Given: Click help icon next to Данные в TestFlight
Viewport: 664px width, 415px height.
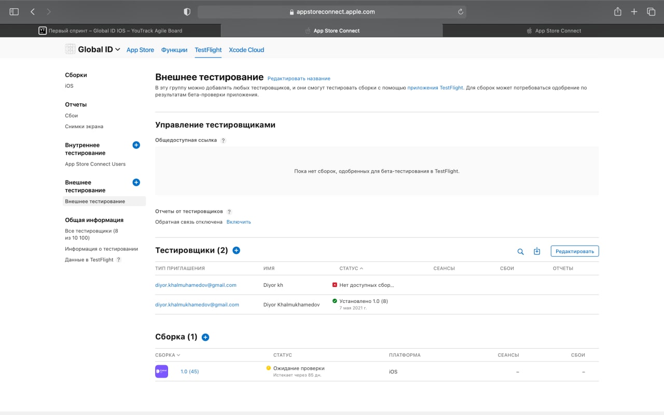Looking at the screenshot, I should 118,260.
